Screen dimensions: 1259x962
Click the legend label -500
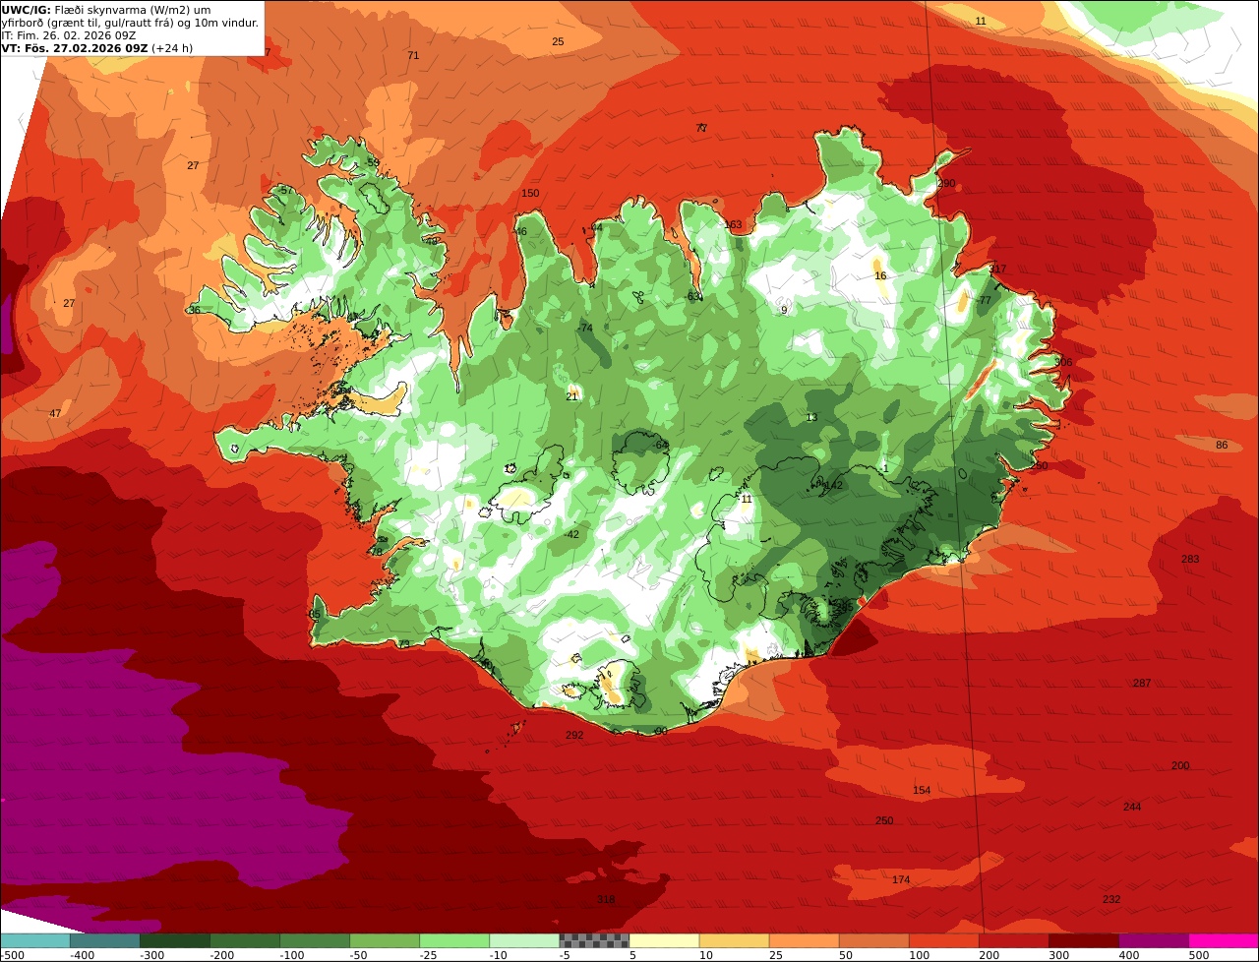point(13,955)
